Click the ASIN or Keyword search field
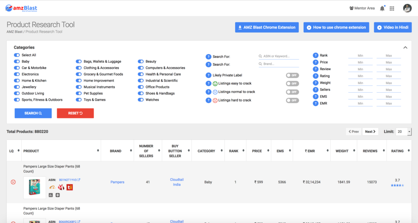This screenshot has height=223, width=418. (x=278, y=56)
